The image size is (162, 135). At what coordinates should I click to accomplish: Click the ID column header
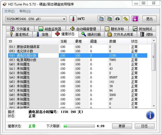pyautogui.click(x=33, y=41)
